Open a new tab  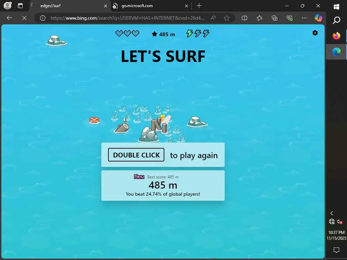click(199, 6)
